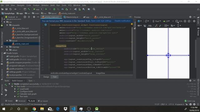200x112 pixels.
Task: Open the View Options eye dropdown
Action: pos(140,26)
